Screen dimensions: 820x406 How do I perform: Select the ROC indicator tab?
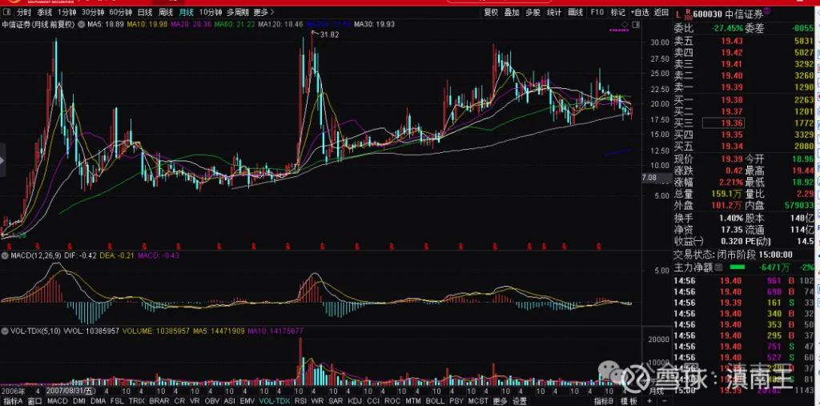pyautogui.click(x=392, y=401)
